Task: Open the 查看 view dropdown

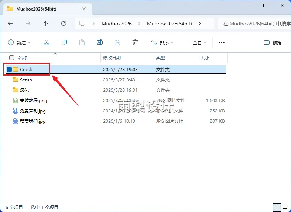Action: (x=195, y=43)
